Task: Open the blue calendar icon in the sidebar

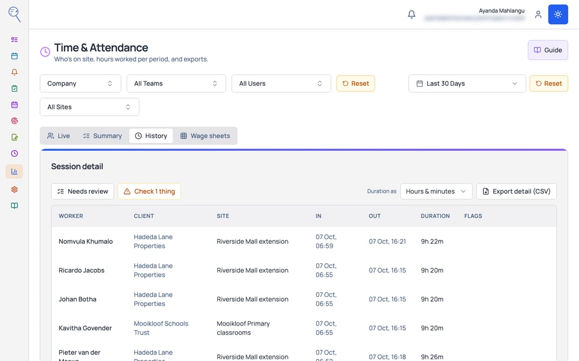Action: (x=14, y=56)
